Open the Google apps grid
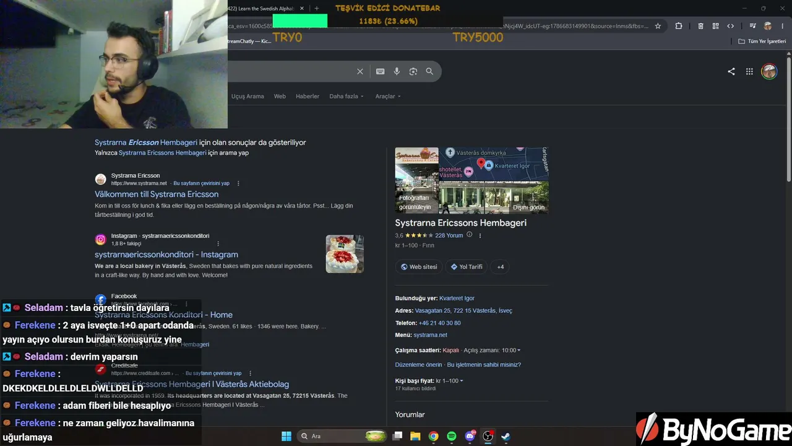The image size is (792, 446). (749, 71)
